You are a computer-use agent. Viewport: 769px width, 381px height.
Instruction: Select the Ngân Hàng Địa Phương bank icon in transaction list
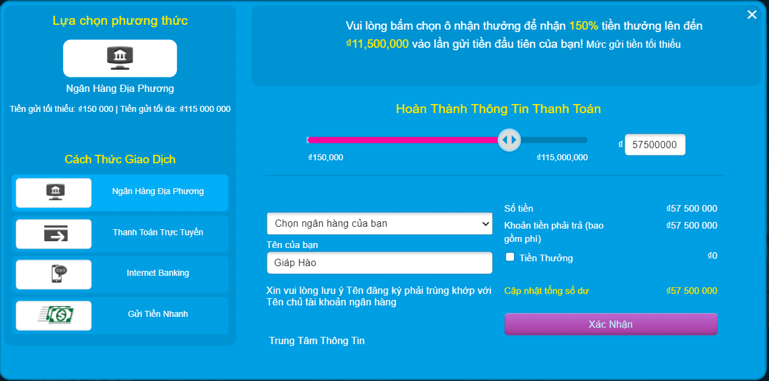tap(54, 193)
